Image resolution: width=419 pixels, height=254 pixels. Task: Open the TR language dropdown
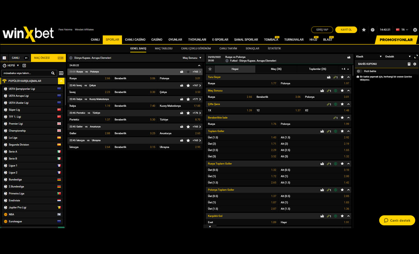point(402,30)
